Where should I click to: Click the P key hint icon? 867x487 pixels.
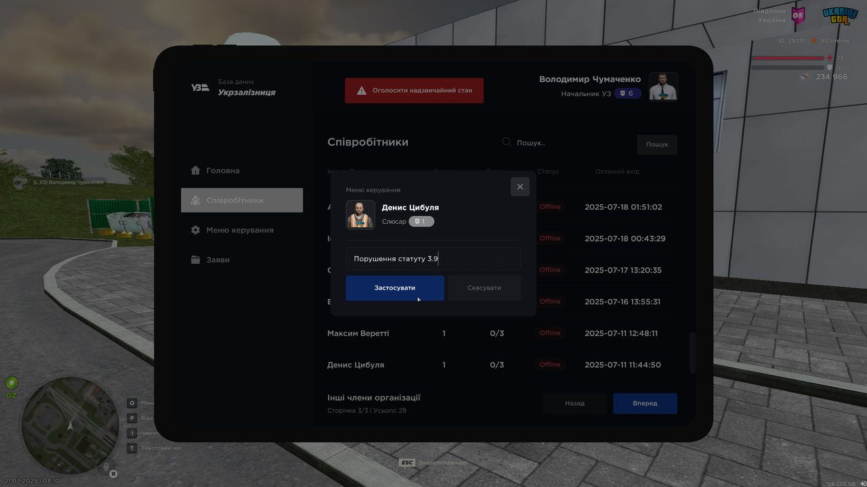click(133, 418)
